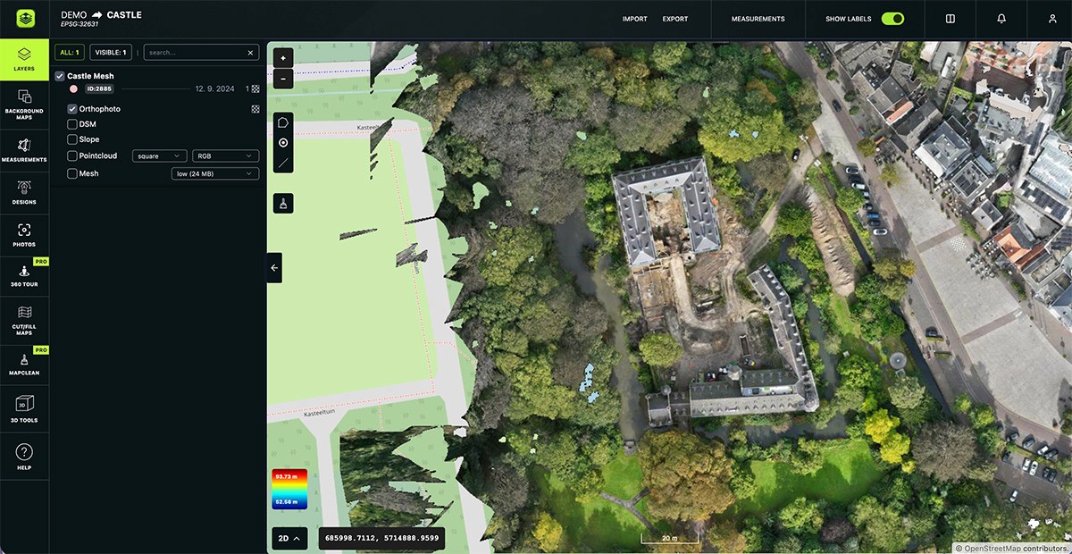Select the polygon drawing tool
The image size is (1072, 554).
tap(282, 122)
